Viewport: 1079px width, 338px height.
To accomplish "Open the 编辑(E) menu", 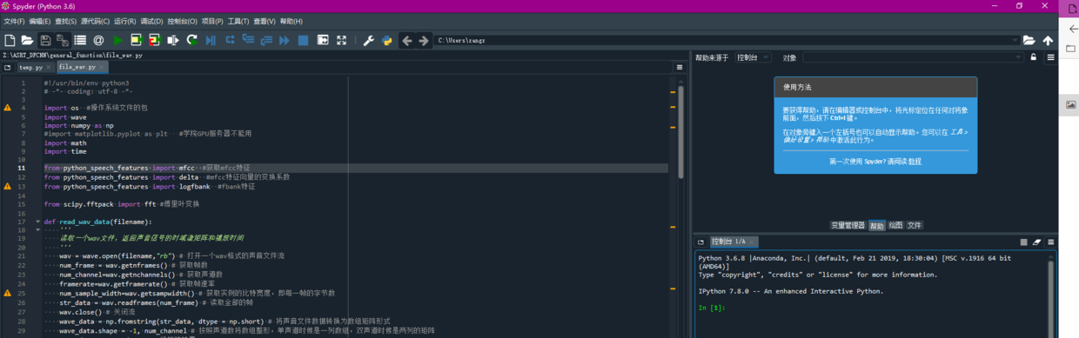I will [x=40, y=21].
